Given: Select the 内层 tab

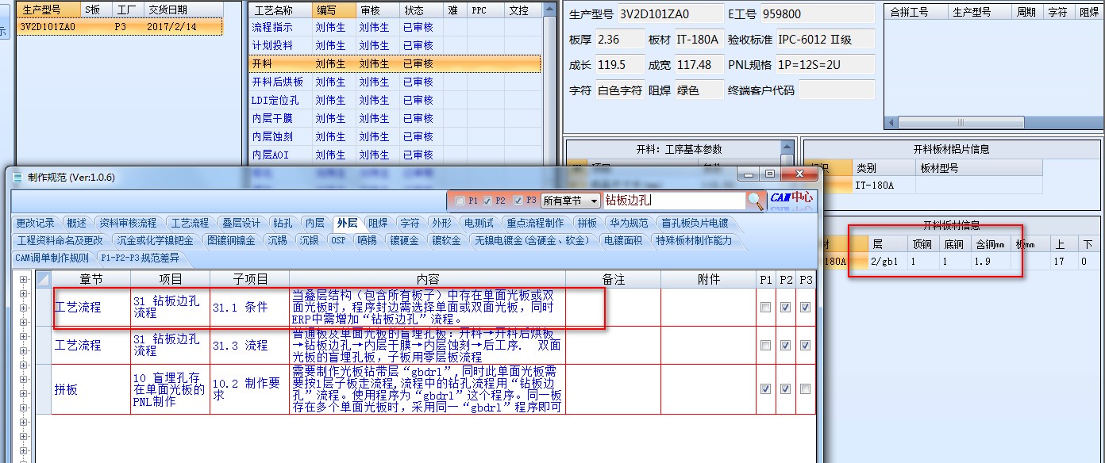Looking at the screenshot, I should pyautogui.click(x=315, y=224).
